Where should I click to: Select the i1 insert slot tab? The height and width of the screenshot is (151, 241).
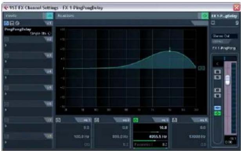49,23
